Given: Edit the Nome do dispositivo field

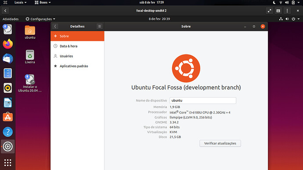Looking at the screenshot, I should [x=203, y=101].
